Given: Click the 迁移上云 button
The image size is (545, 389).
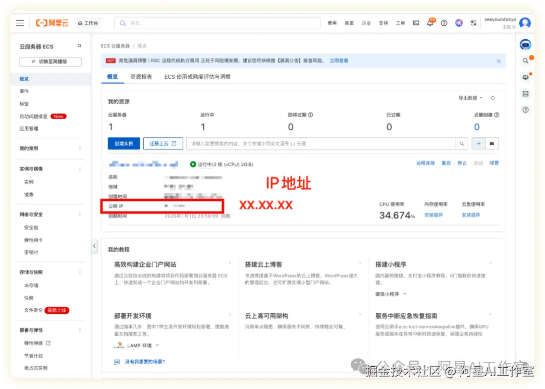Looking at the screenshot, I should pyautogui.click(x=163, y=144).
